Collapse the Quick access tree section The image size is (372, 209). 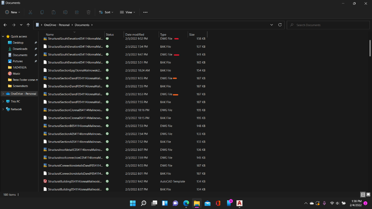tap(3, 37)
